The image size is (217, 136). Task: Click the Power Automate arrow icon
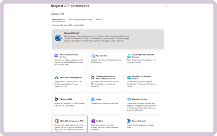coord(129,121)
